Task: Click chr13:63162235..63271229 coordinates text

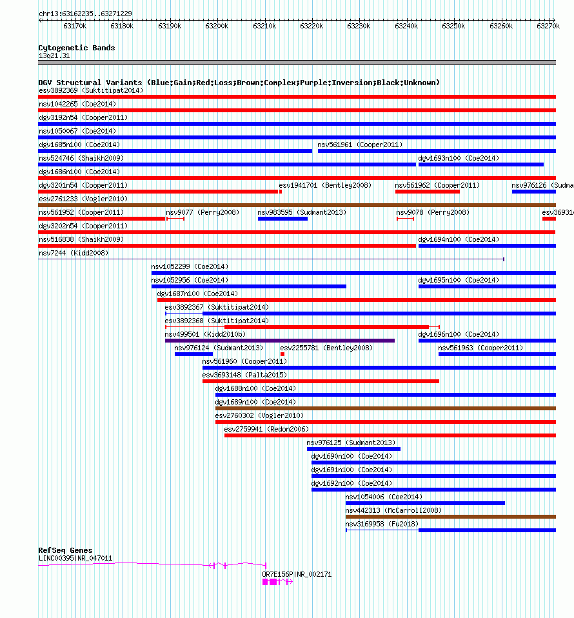Action: pos(85,14)
